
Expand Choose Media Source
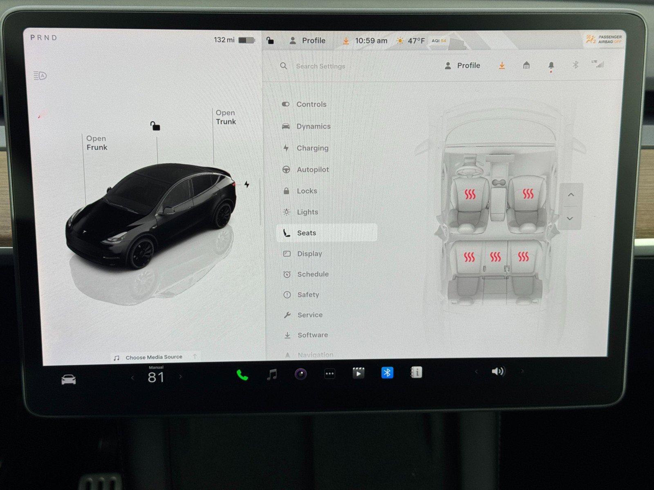[154, 356]
